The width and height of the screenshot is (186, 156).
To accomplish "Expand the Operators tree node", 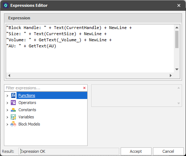I will click(x=7, y=103).
